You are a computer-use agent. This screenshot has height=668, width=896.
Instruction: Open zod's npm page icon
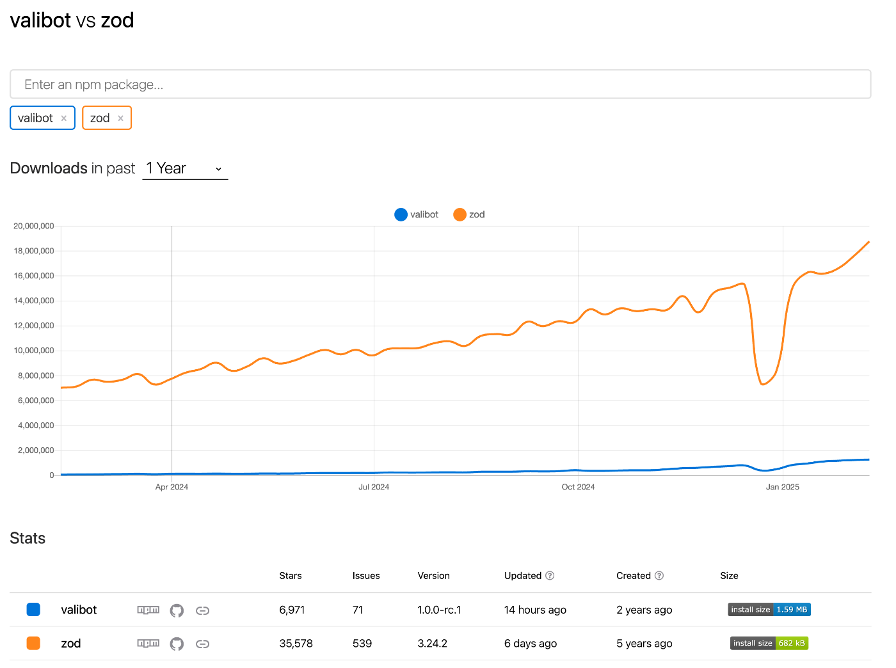148,643
